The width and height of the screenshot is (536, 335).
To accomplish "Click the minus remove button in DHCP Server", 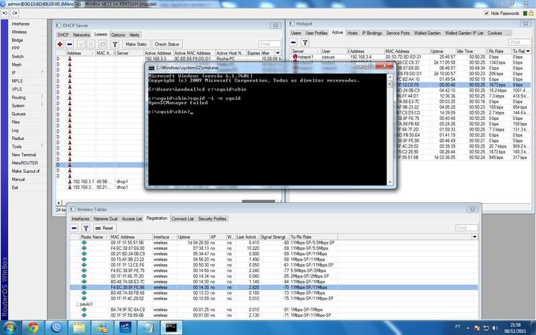I will pyautogui.click(x=70, y=44).
